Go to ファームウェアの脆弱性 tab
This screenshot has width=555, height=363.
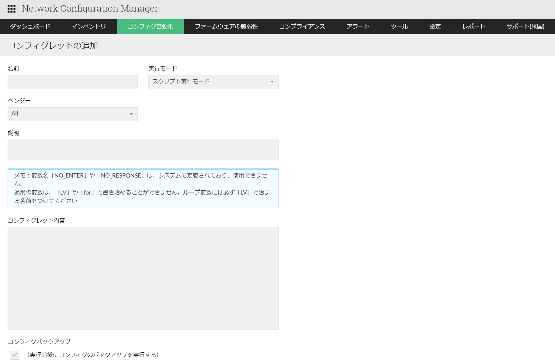(226, 26)
